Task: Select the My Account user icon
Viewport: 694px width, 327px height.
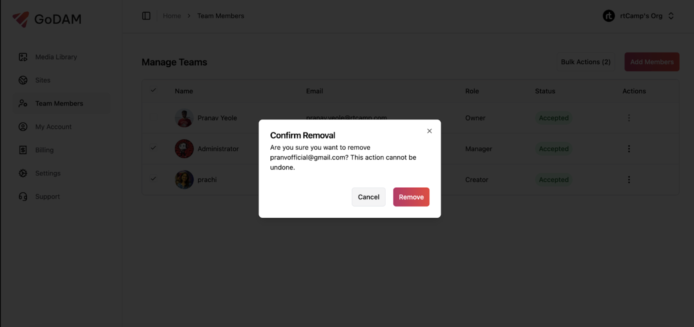Action: pos(23,126)
